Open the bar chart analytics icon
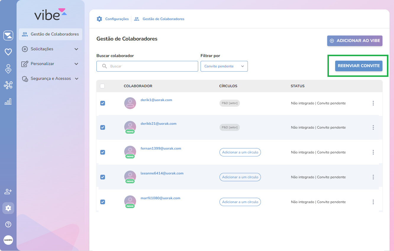The image size is (394, 251). pos(8,102)
